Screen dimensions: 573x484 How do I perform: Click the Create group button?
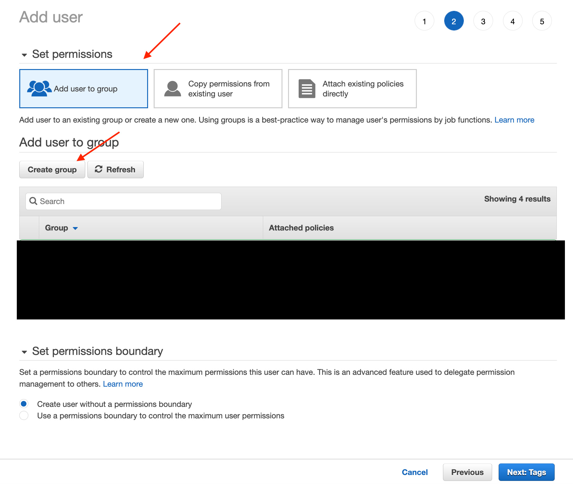click(52, 170)
